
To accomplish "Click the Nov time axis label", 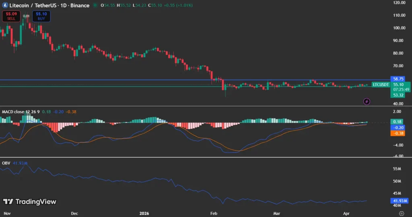I will click(7, 213).
